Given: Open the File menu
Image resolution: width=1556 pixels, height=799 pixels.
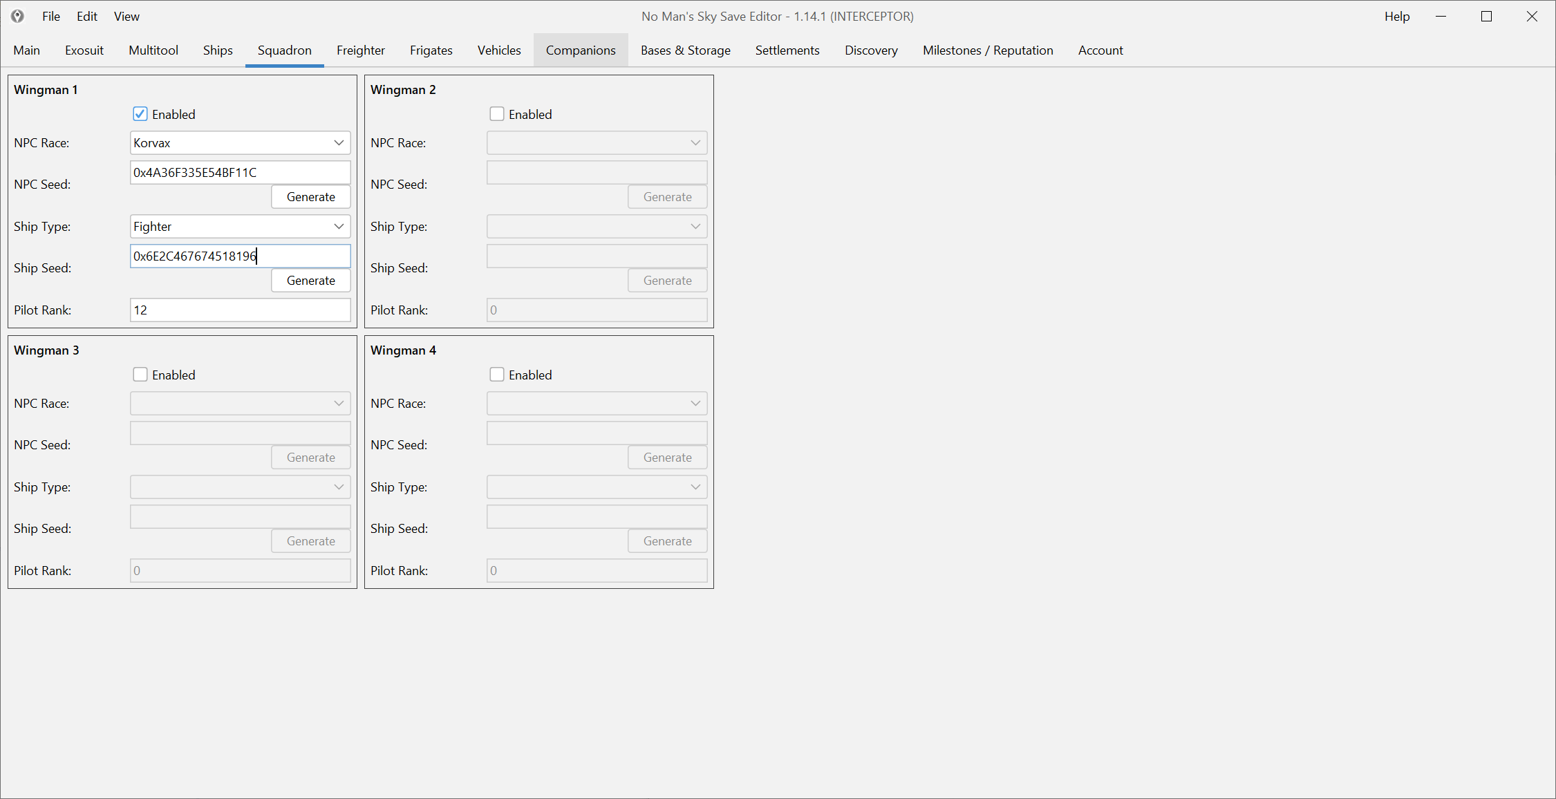Looking at the screenshot, I should [x=50, y=15].
